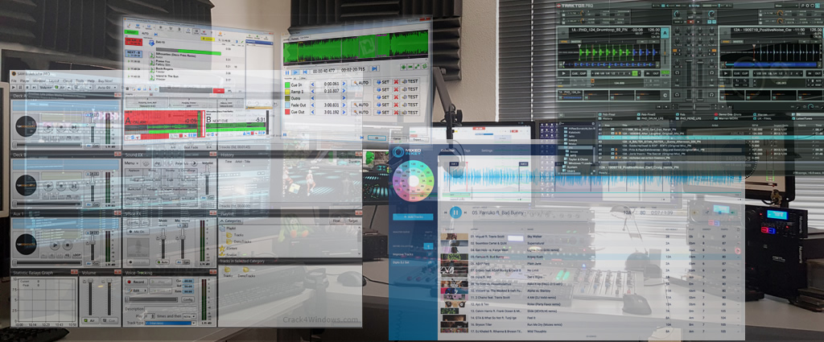The width and height of the screenshot is (824, 342).
Task: Toggle Mic On in Voice FX panel
Action: [138, 232]
